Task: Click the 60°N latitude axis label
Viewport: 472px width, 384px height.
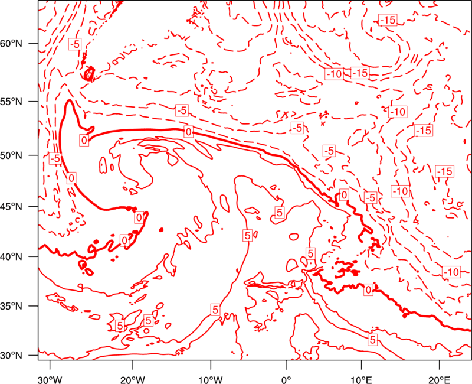Action: [11, 44]
